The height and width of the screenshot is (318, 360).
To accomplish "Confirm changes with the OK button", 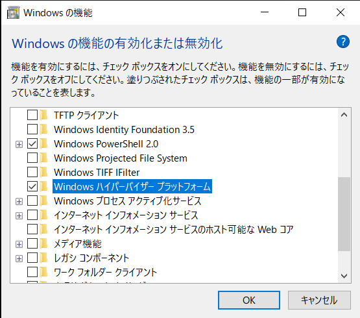I will [x=249, y=300].
